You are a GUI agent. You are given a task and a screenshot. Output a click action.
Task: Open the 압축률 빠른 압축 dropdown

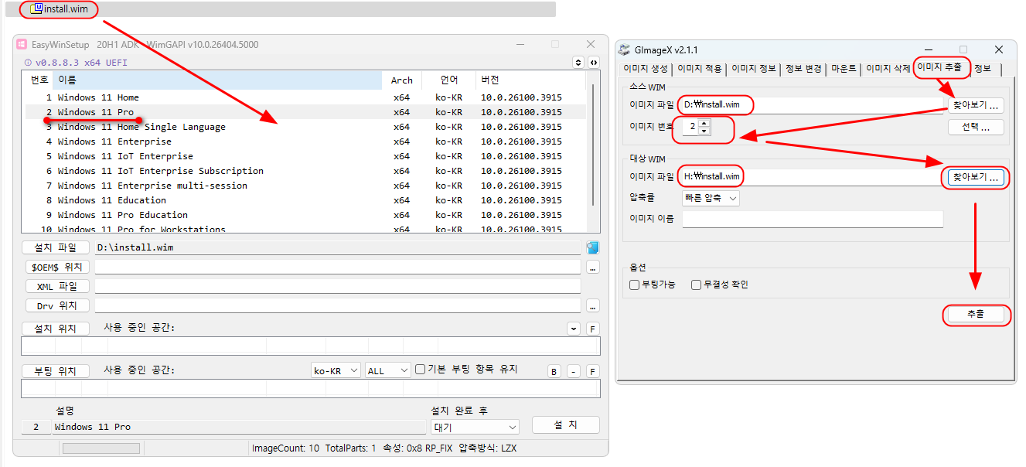pyautogui.click(x=711, y=198)
